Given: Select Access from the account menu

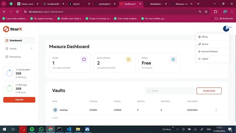Looking at the screenshot, I should coord(205,44).
